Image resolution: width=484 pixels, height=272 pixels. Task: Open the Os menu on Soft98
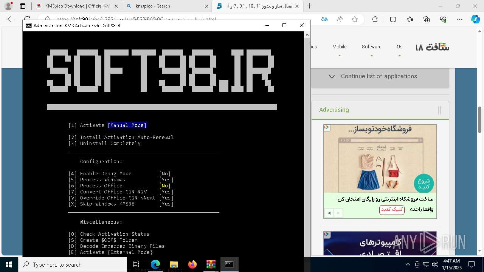(400, 47)
